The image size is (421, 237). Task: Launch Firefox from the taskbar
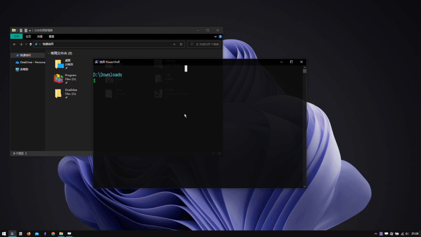(x=28, y=233)
